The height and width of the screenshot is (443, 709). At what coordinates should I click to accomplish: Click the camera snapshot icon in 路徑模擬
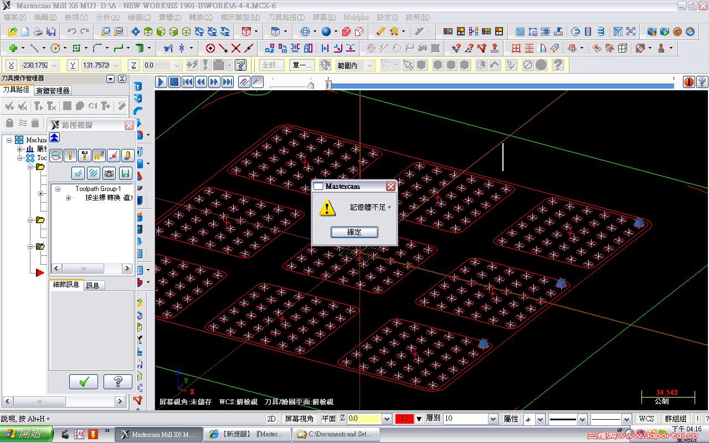click(x=110, y=173)
